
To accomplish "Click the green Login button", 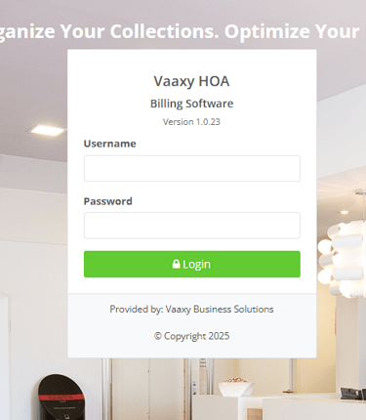I will click(x=192, y=264).
